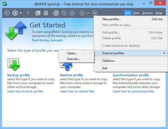This screenshot has height=129, width=168.
Task: Open the Backup profile heading link
Action: (18, 75)
